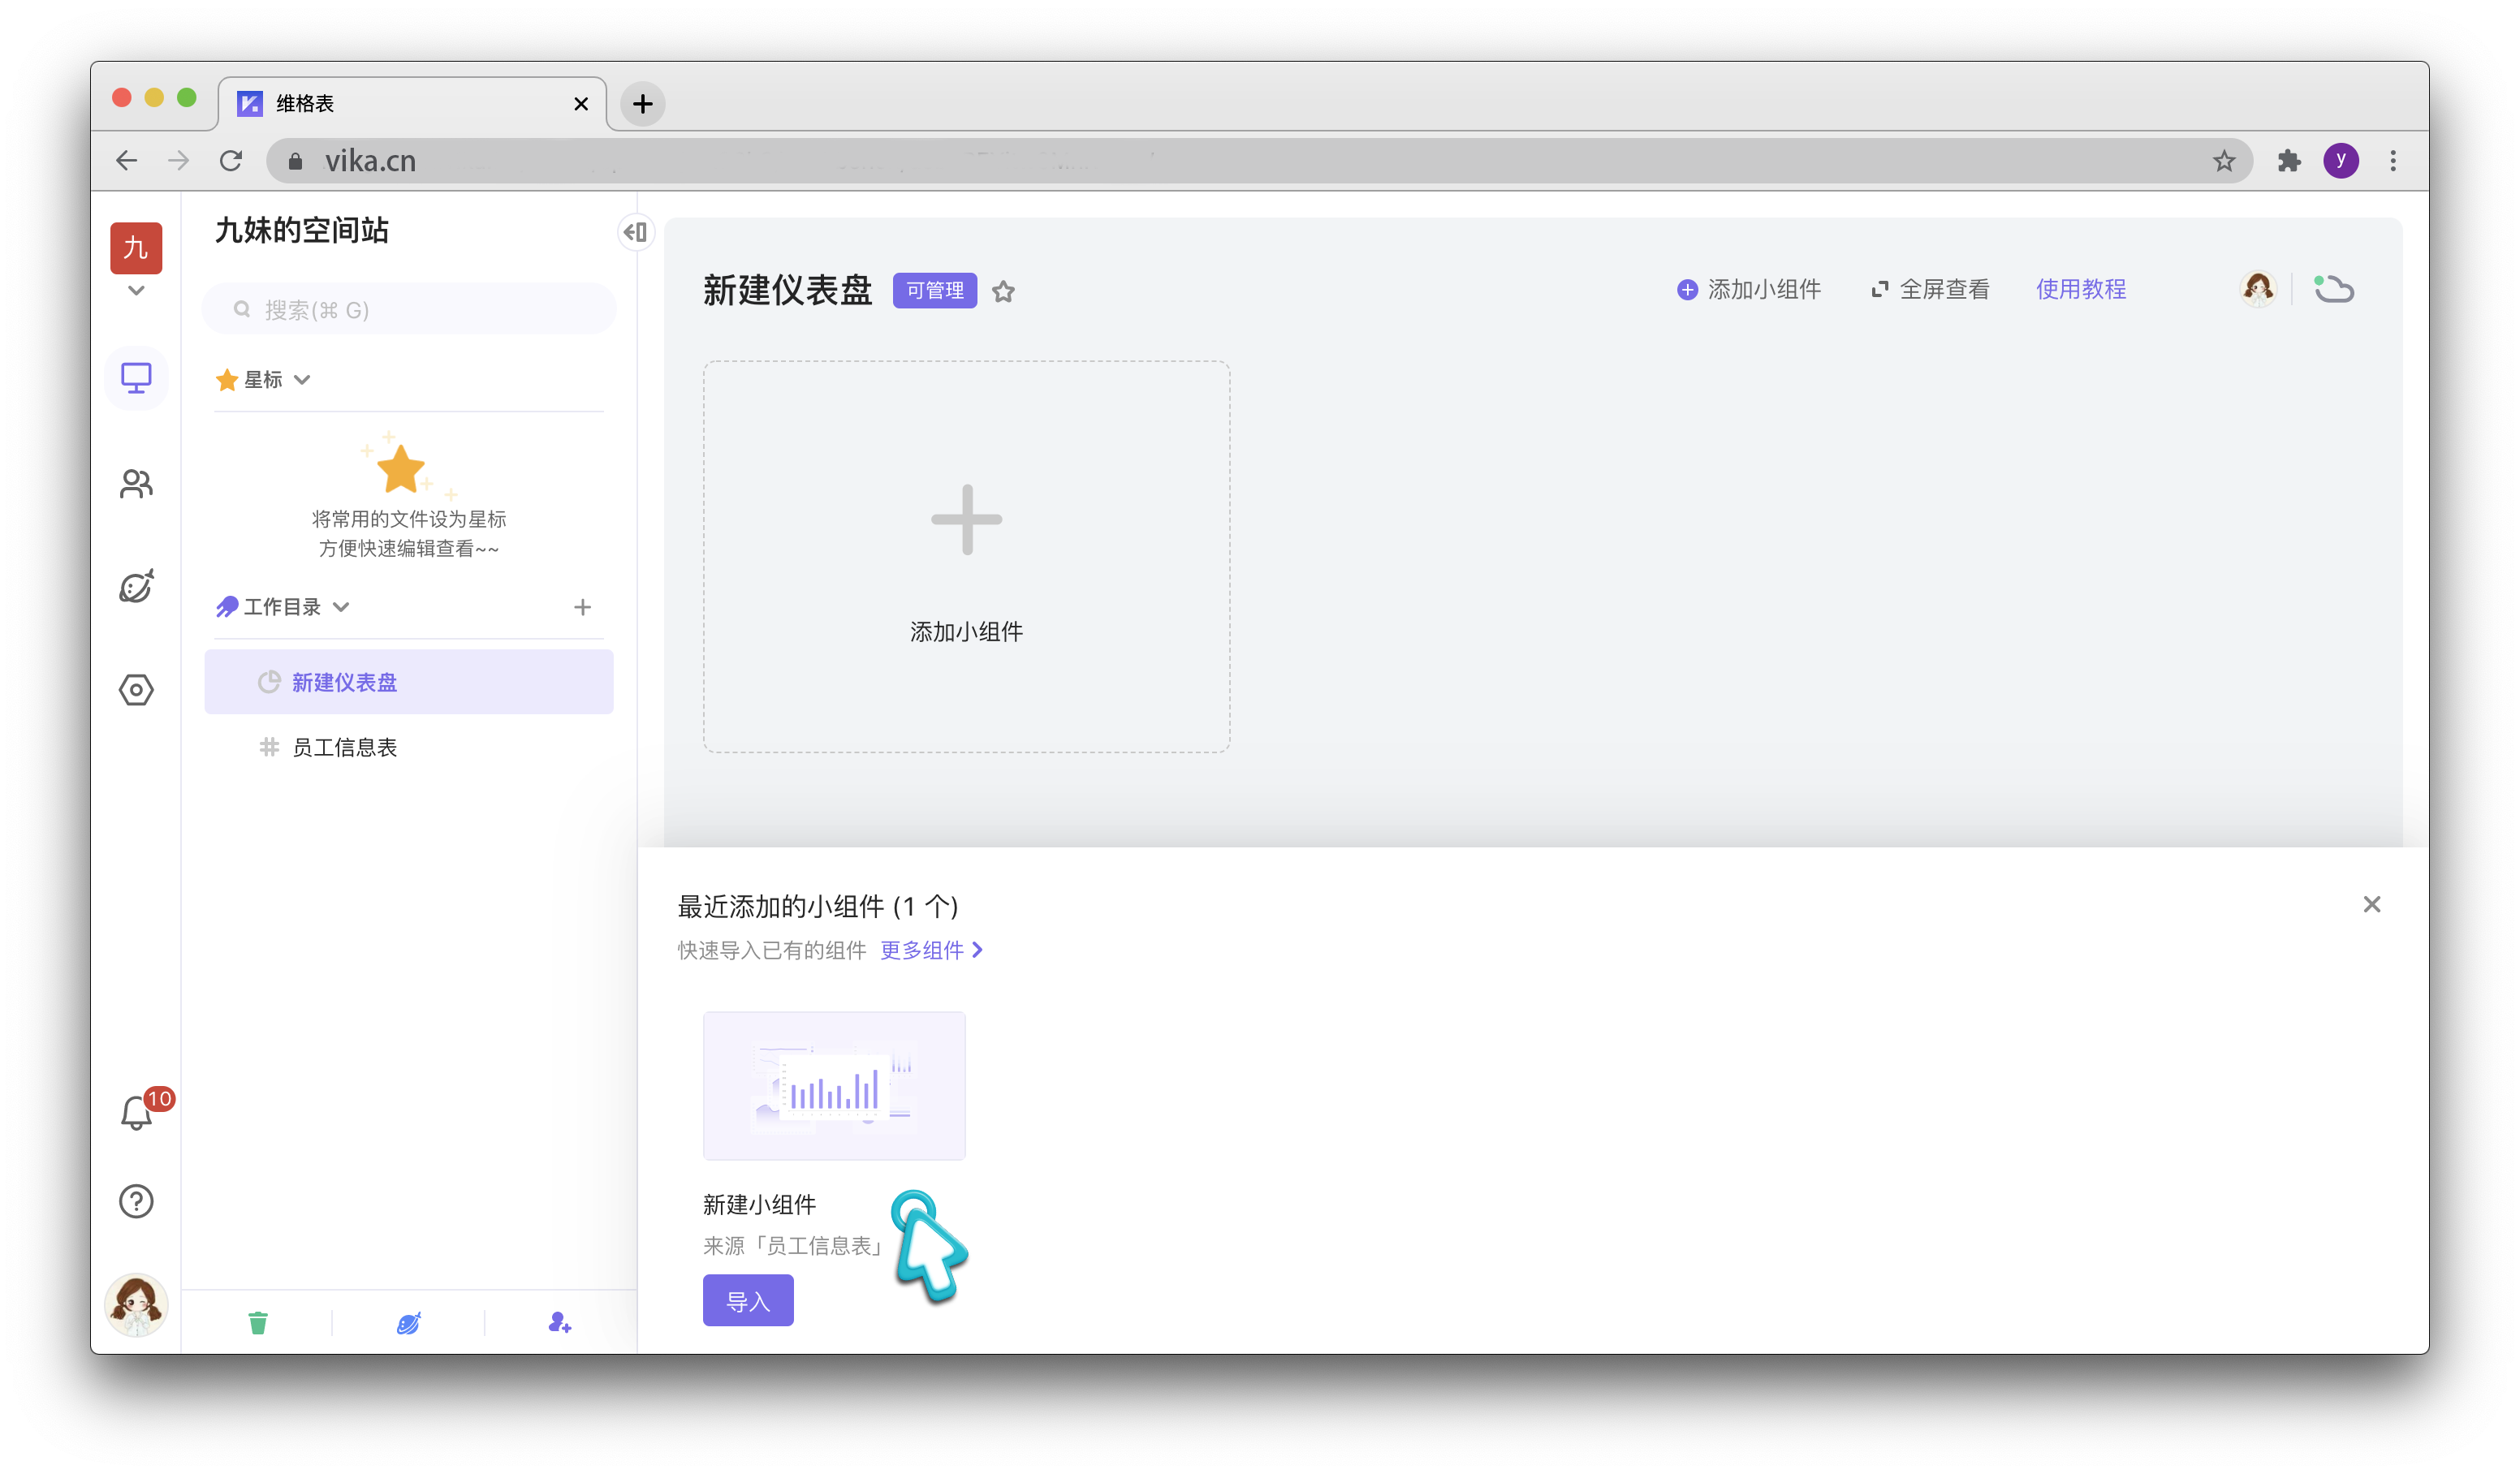Open space switcher below 九 avatar
This screenshot has width=2520, height=1474.
click(x=136, y=290)
